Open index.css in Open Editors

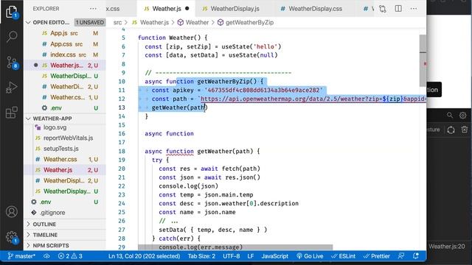(65, 54)
